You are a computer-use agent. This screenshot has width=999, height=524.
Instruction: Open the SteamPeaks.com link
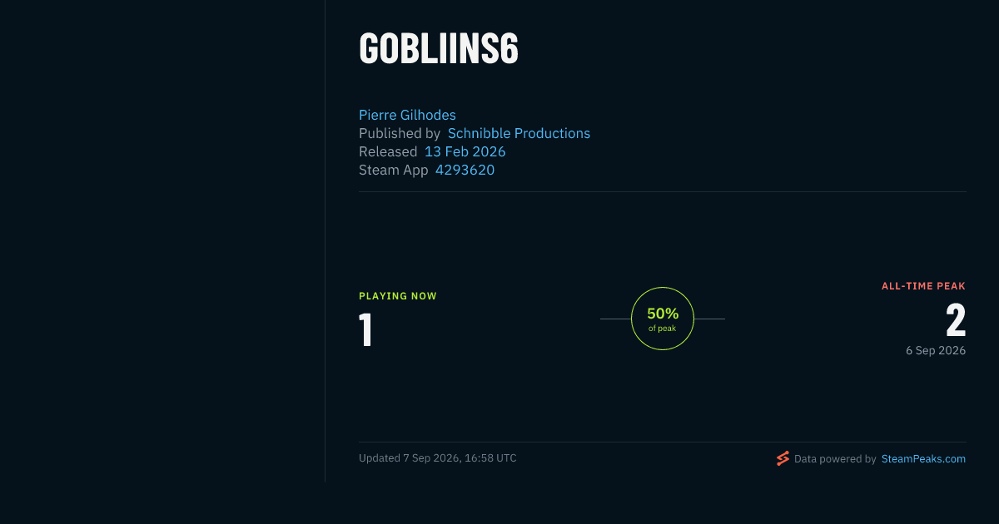tap(923, 458)
